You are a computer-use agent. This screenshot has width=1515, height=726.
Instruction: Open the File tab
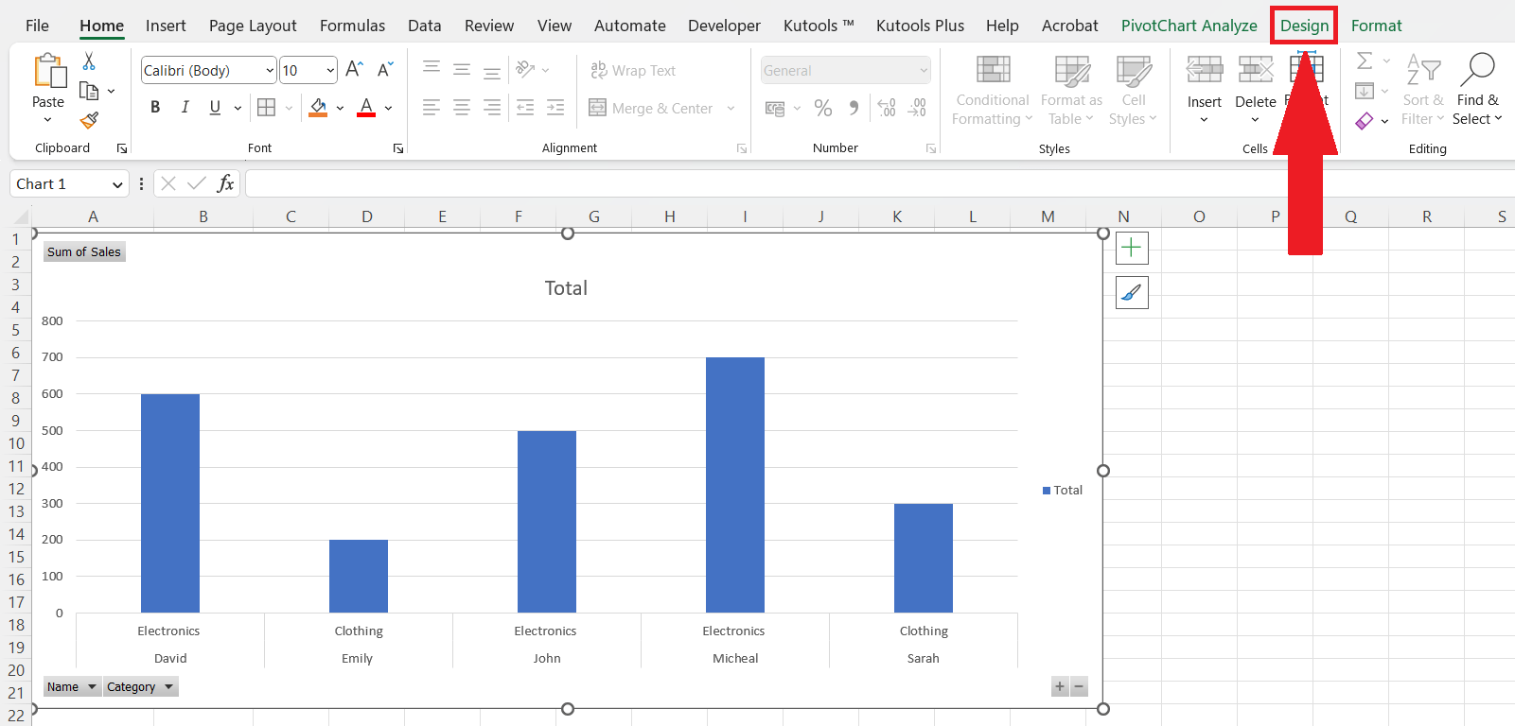click(37, 26)
